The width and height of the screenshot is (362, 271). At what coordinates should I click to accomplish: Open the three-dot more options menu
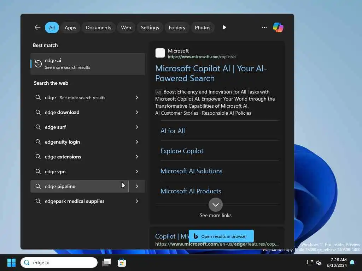pyautogui.click(x=264, y=28)
